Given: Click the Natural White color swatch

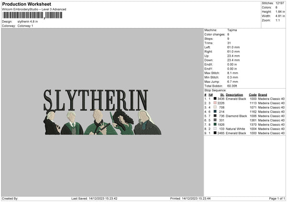Looking at the screenshot, I should [x=215, y=129].
